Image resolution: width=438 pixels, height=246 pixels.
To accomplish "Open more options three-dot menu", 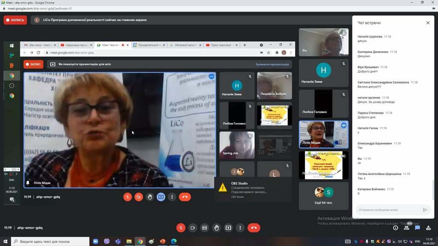I will click(240, 228).
